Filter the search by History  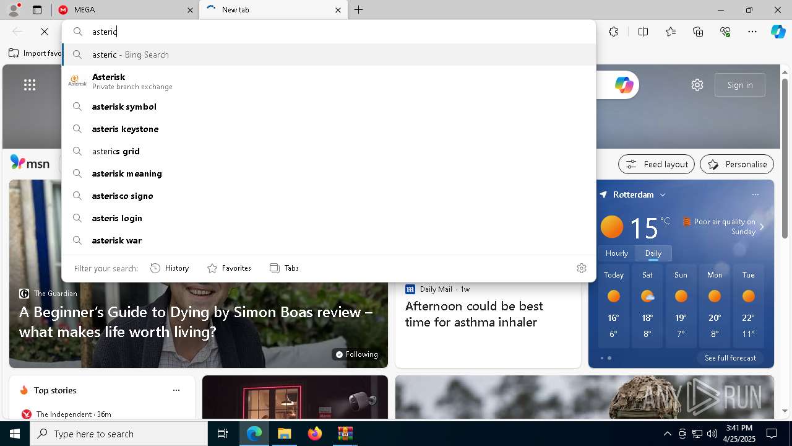coord(170,268)
